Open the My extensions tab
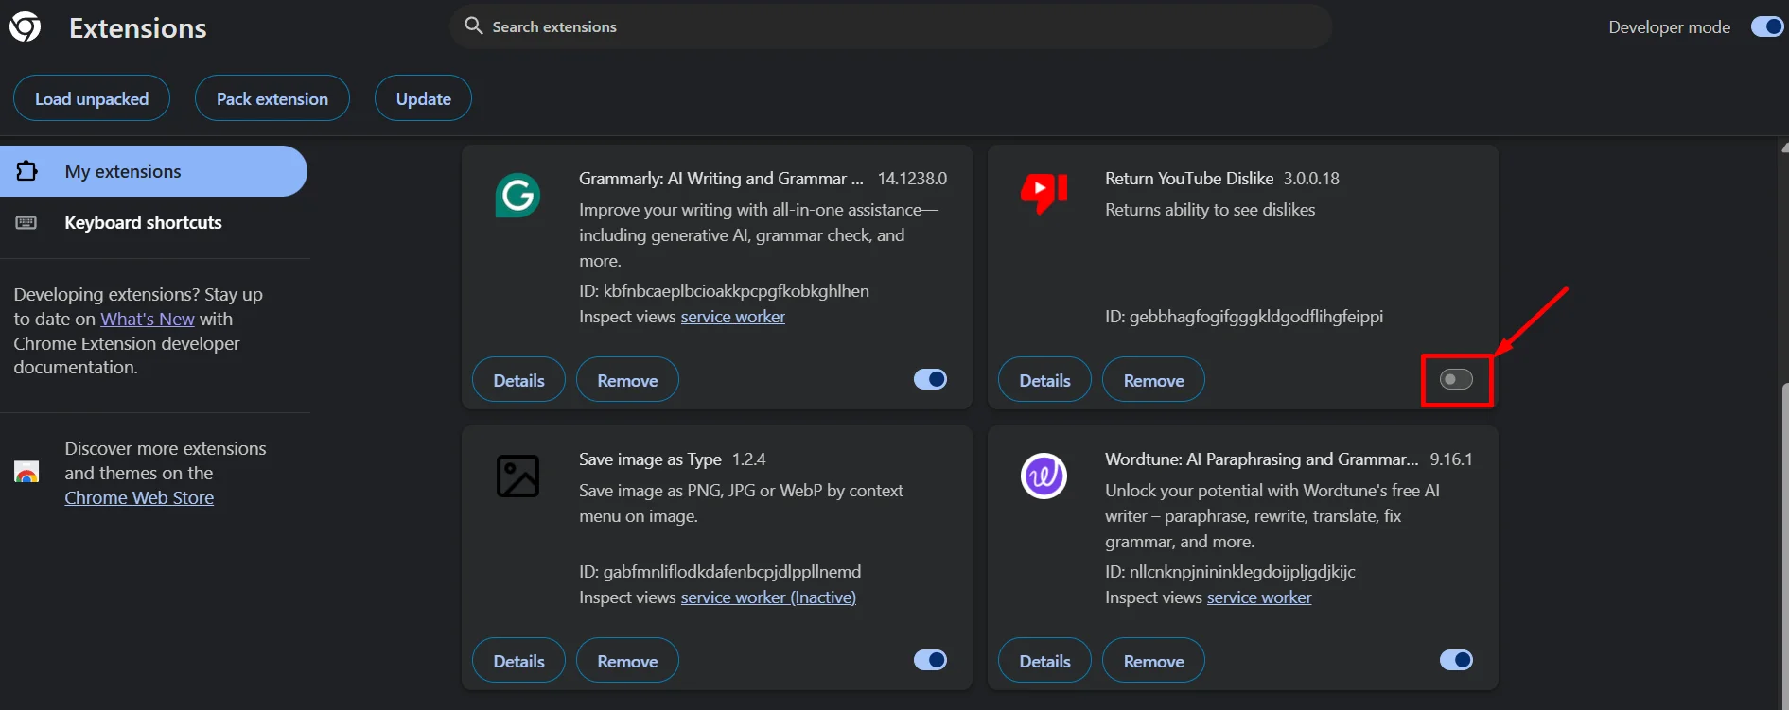This screenshot has height=710, width=1789. (x=153, y=171)
